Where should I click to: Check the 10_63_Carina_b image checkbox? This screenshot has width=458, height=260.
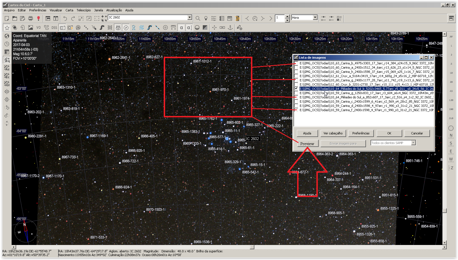coord(296,63)
